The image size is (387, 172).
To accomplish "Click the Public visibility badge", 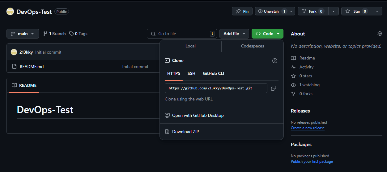I will (x=62, y=11).
